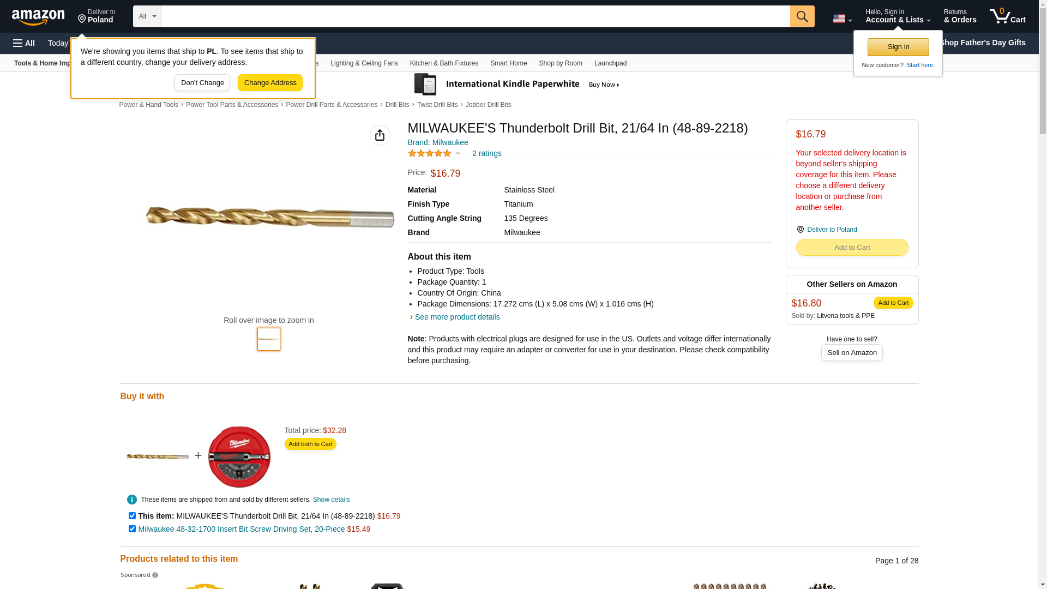Click the US flag language selector
Image resolution: width=1047 pixels, height=589 pixels.
tap(842, 19)
